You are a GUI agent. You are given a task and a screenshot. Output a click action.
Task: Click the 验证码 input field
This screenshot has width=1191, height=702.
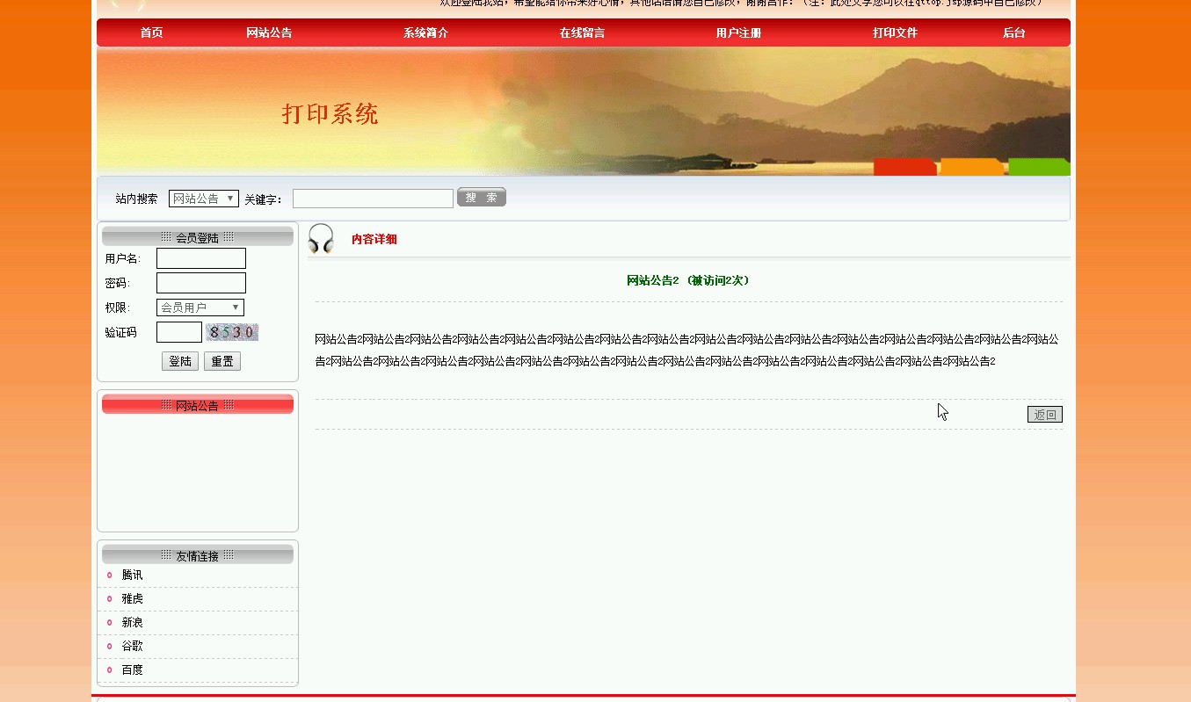[x=179, y=332]
